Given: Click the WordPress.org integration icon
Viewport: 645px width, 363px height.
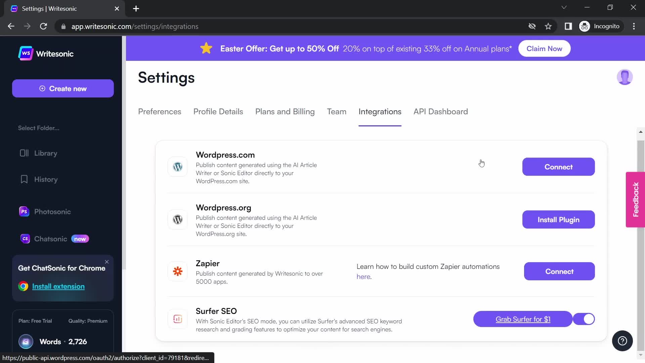Looking at the screenshot, I should pos(178,219).
